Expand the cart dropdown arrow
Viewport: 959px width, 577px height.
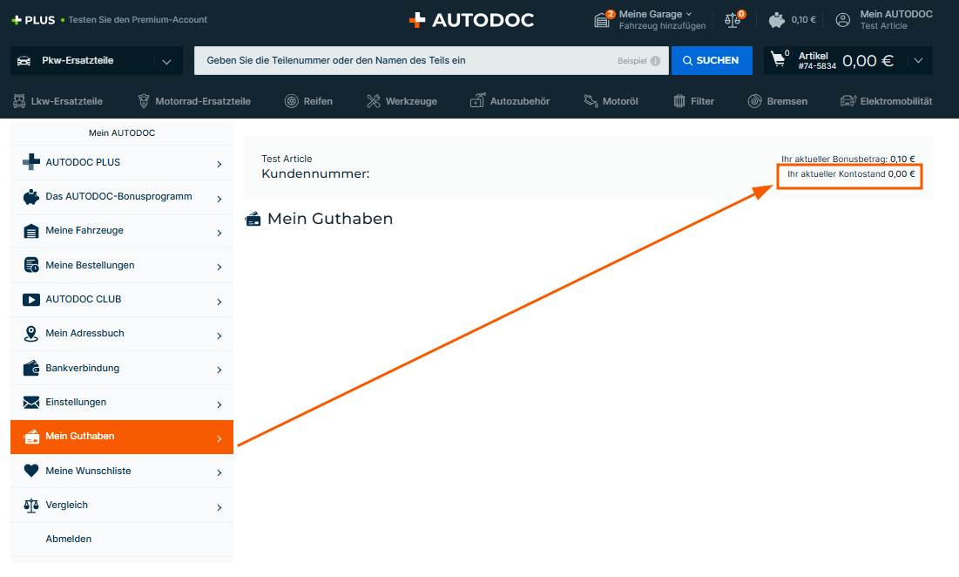(918, 61)
